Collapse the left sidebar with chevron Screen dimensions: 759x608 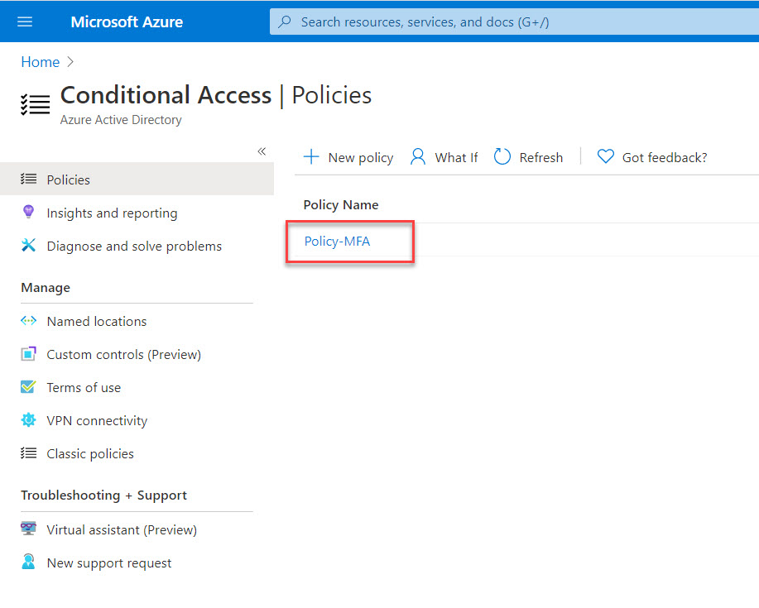coord(262,151)
